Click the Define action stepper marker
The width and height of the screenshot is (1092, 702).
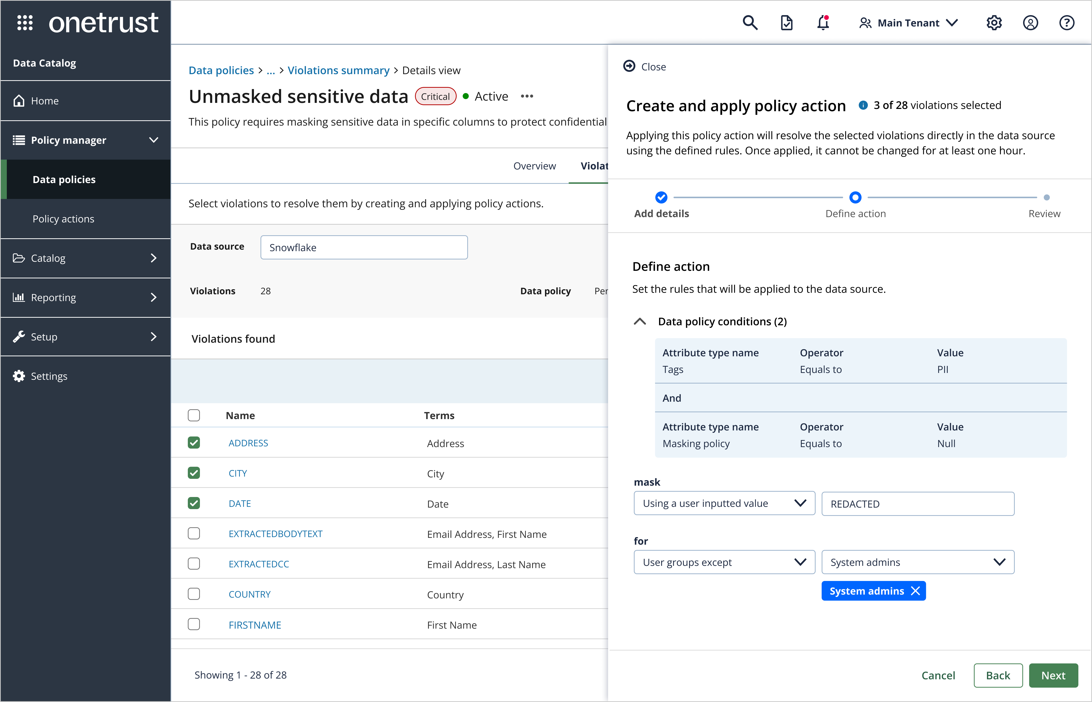click(855, 197)
